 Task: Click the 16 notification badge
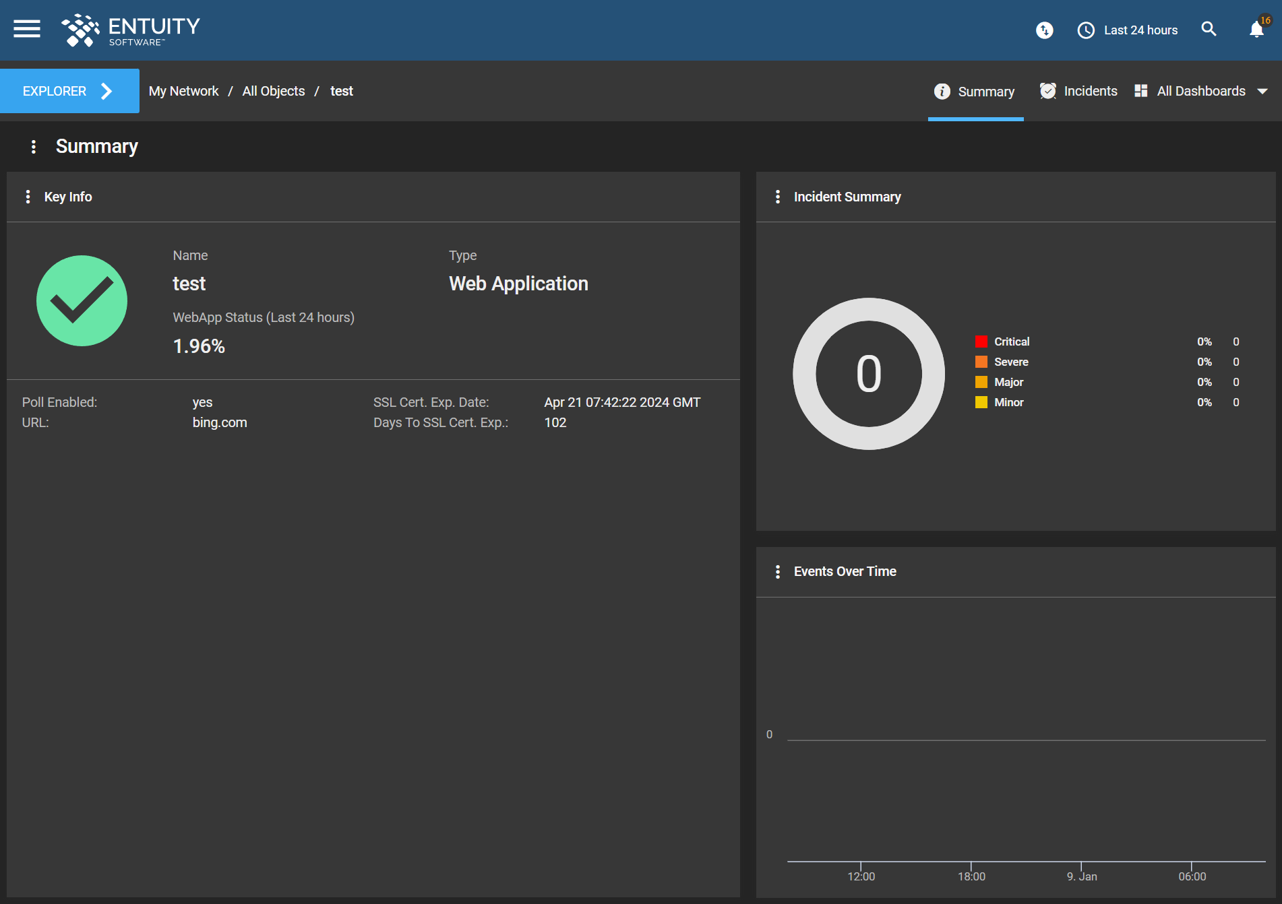pyautogui.click(x=1265, y=20)
